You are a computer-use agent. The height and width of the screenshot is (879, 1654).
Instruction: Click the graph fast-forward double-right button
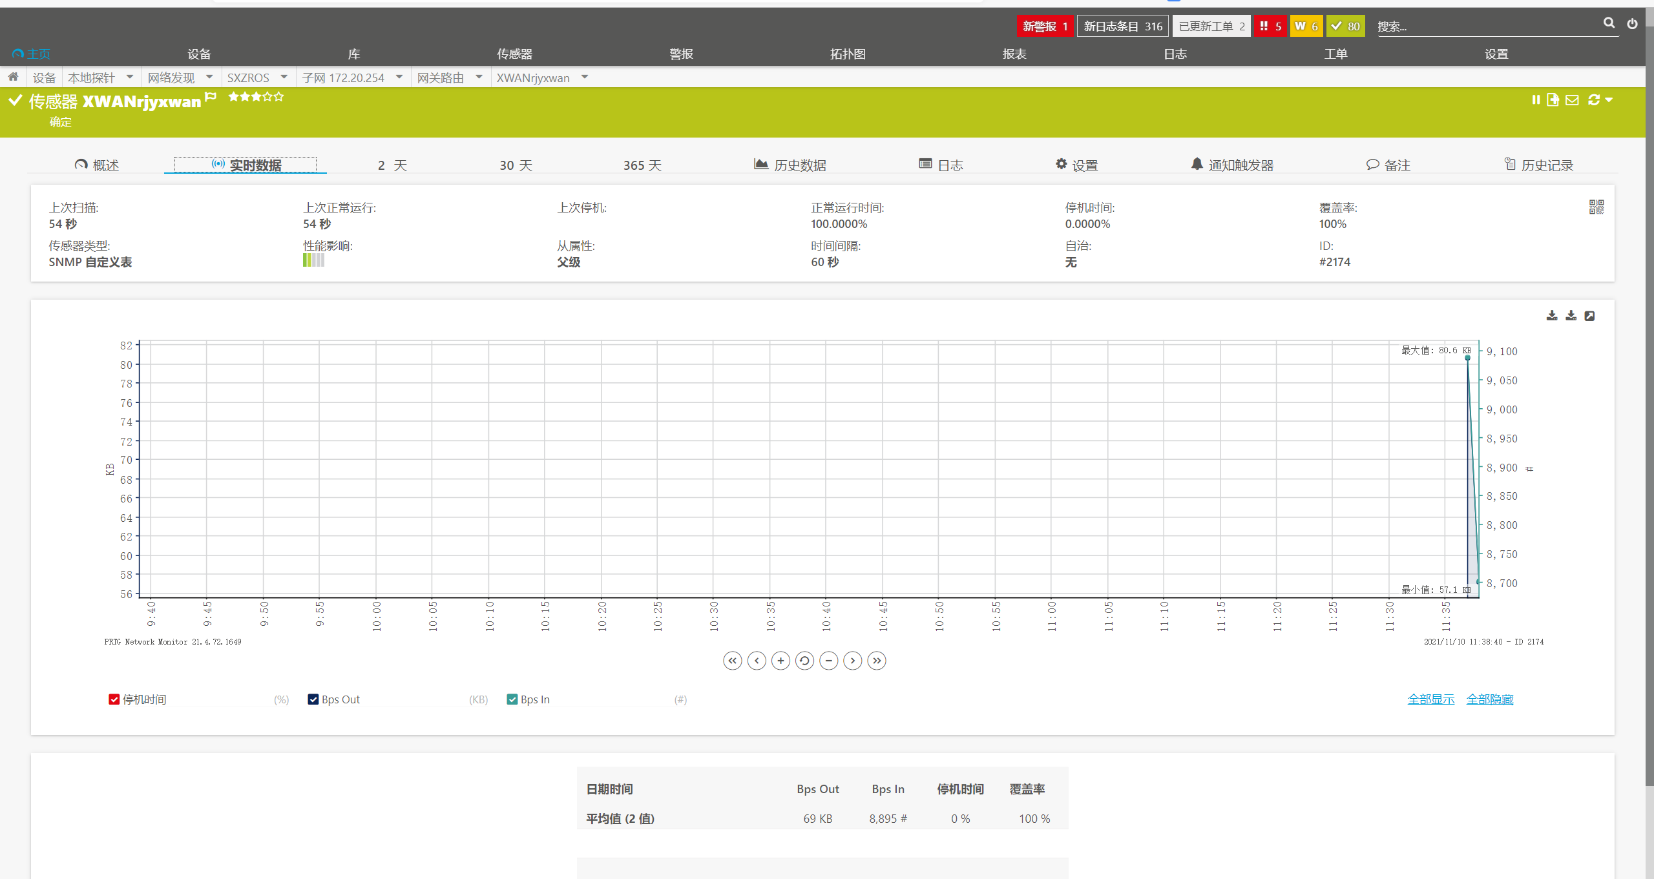click(877, 661)
